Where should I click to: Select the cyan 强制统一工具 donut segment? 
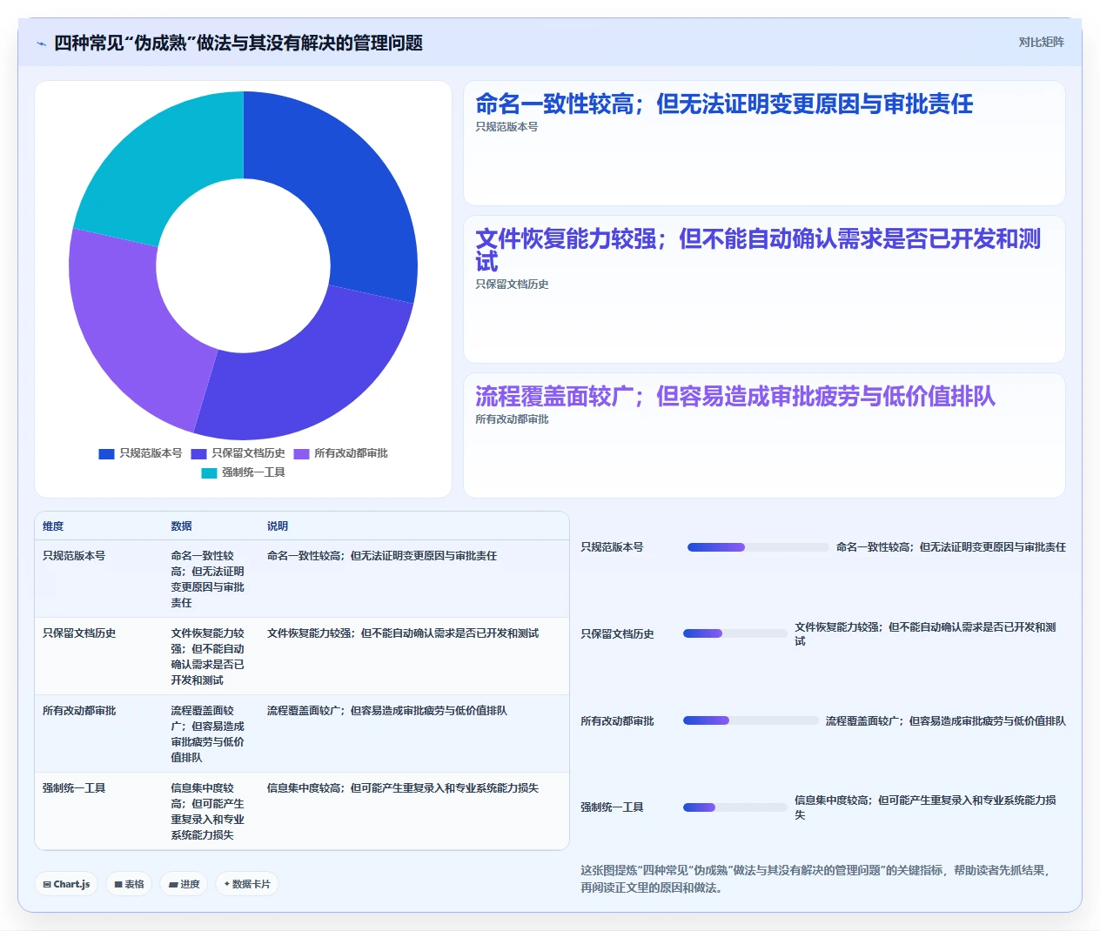coord(165,165)
